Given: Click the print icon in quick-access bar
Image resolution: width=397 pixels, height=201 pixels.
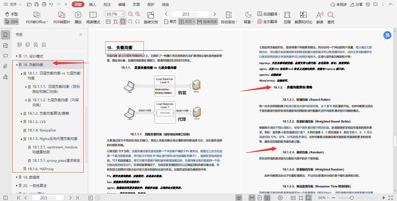Looking at the screenshot, I should 44,4.
